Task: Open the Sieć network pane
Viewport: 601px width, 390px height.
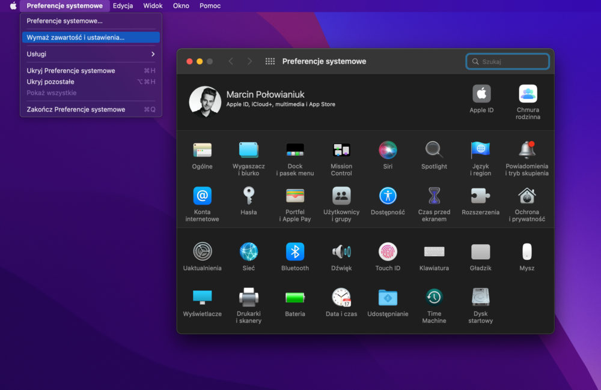Action: [x=248, y=251]
